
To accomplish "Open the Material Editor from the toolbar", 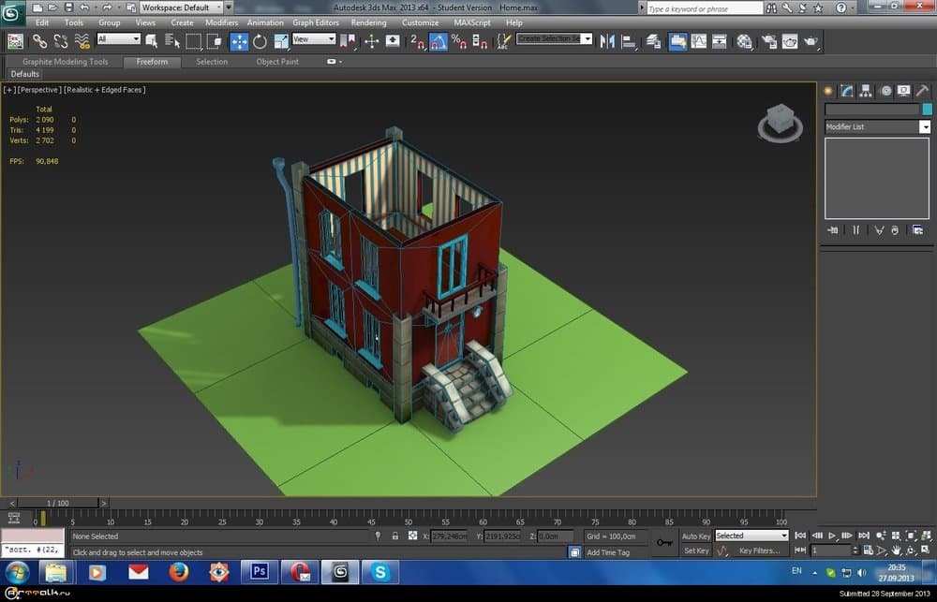I will 744,41.
